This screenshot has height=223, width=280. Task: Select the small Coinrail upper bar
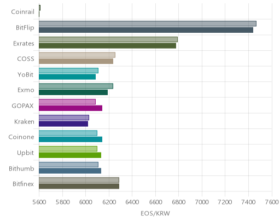pyautogui.click(x=39, y=8)
